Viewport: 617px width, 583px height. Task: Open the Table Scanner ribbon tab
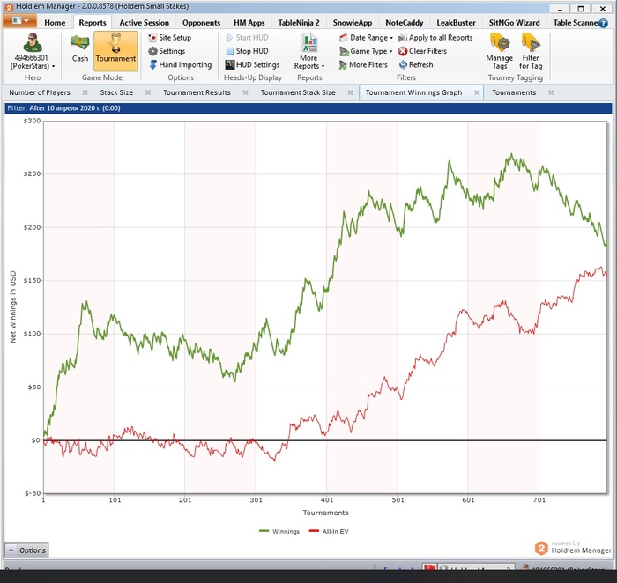click(x=575, y=23)
